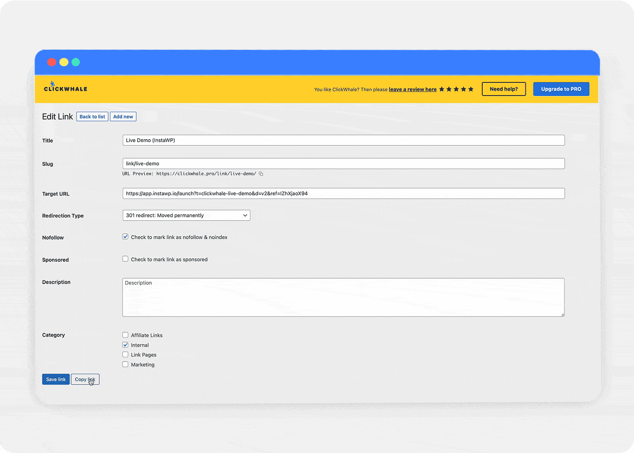Viewport: 634px width, 453px height.
Task: Click the 'You like ClickWhale? Then please' text
Action: tap(351, 89)
